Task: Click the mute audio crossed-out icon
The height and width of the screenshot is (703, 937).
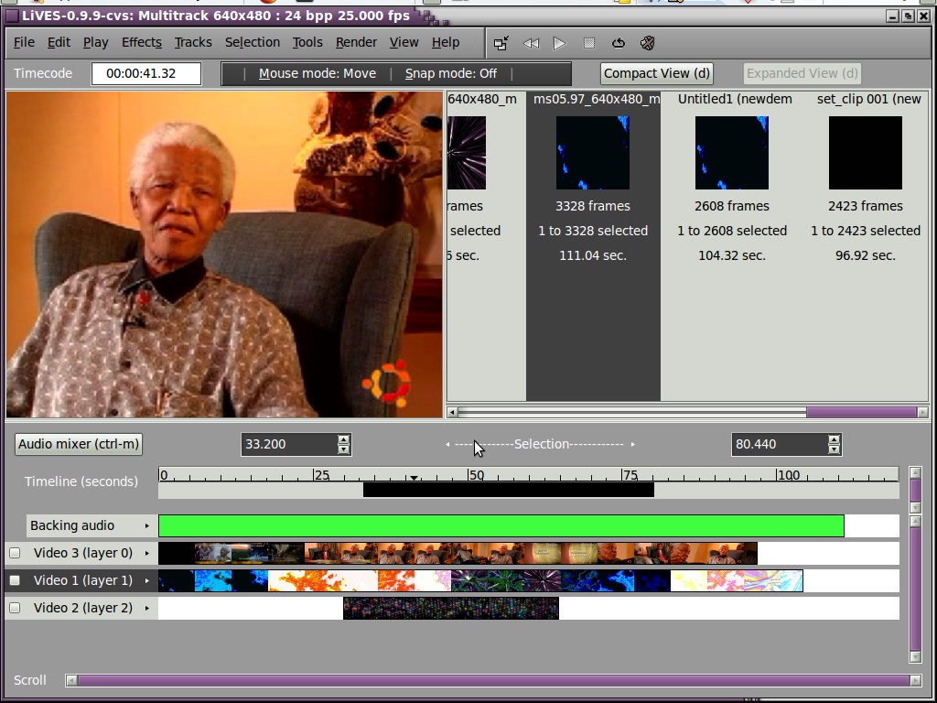Action: click(648, 43)
